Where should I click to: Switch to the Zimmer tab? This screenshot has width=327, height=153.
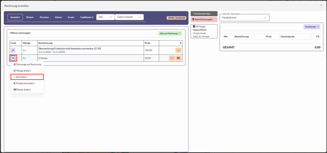(30, 17)
